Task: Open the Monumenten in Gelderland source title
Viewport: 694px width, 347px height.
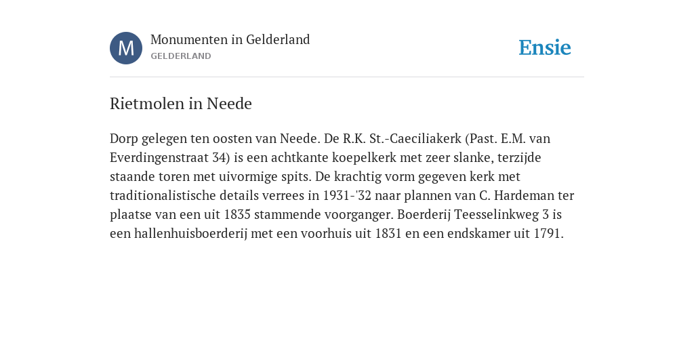Action: tap(230, 39)
